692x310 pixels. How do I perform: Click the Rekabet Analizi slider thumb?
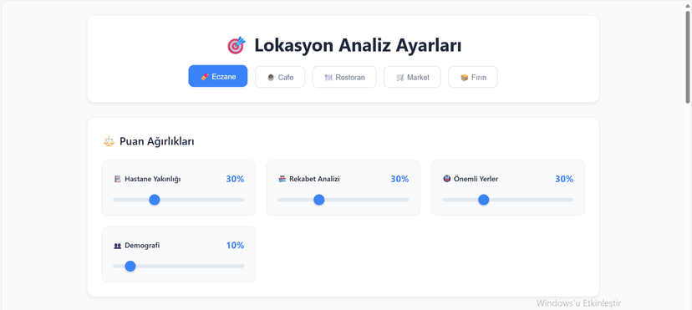click(x=319, y=200)
